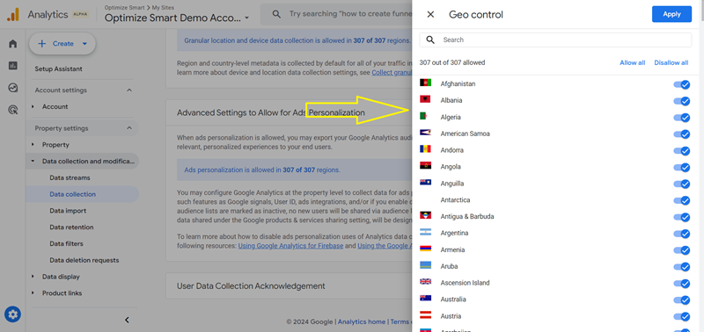Screen dimensions: 704x332
Task: Click the Armenia flag icon
Action: [x=425, y=249]
